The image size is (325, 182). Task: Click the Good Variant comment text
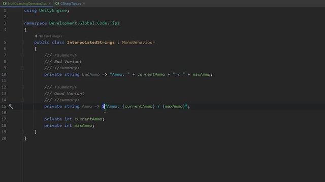(69, 94)
